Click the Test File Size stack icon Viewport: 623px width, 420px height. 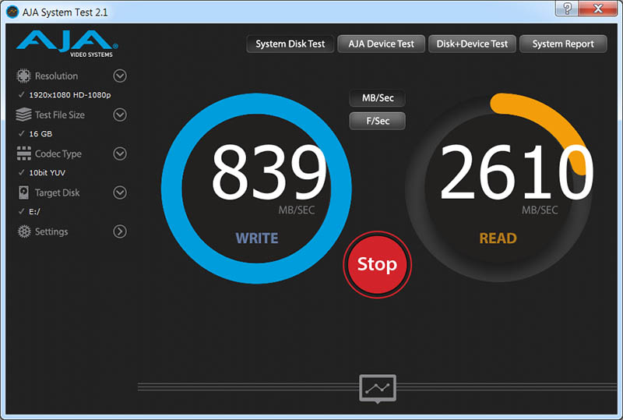pyautogui.click(x=23, y=115)
